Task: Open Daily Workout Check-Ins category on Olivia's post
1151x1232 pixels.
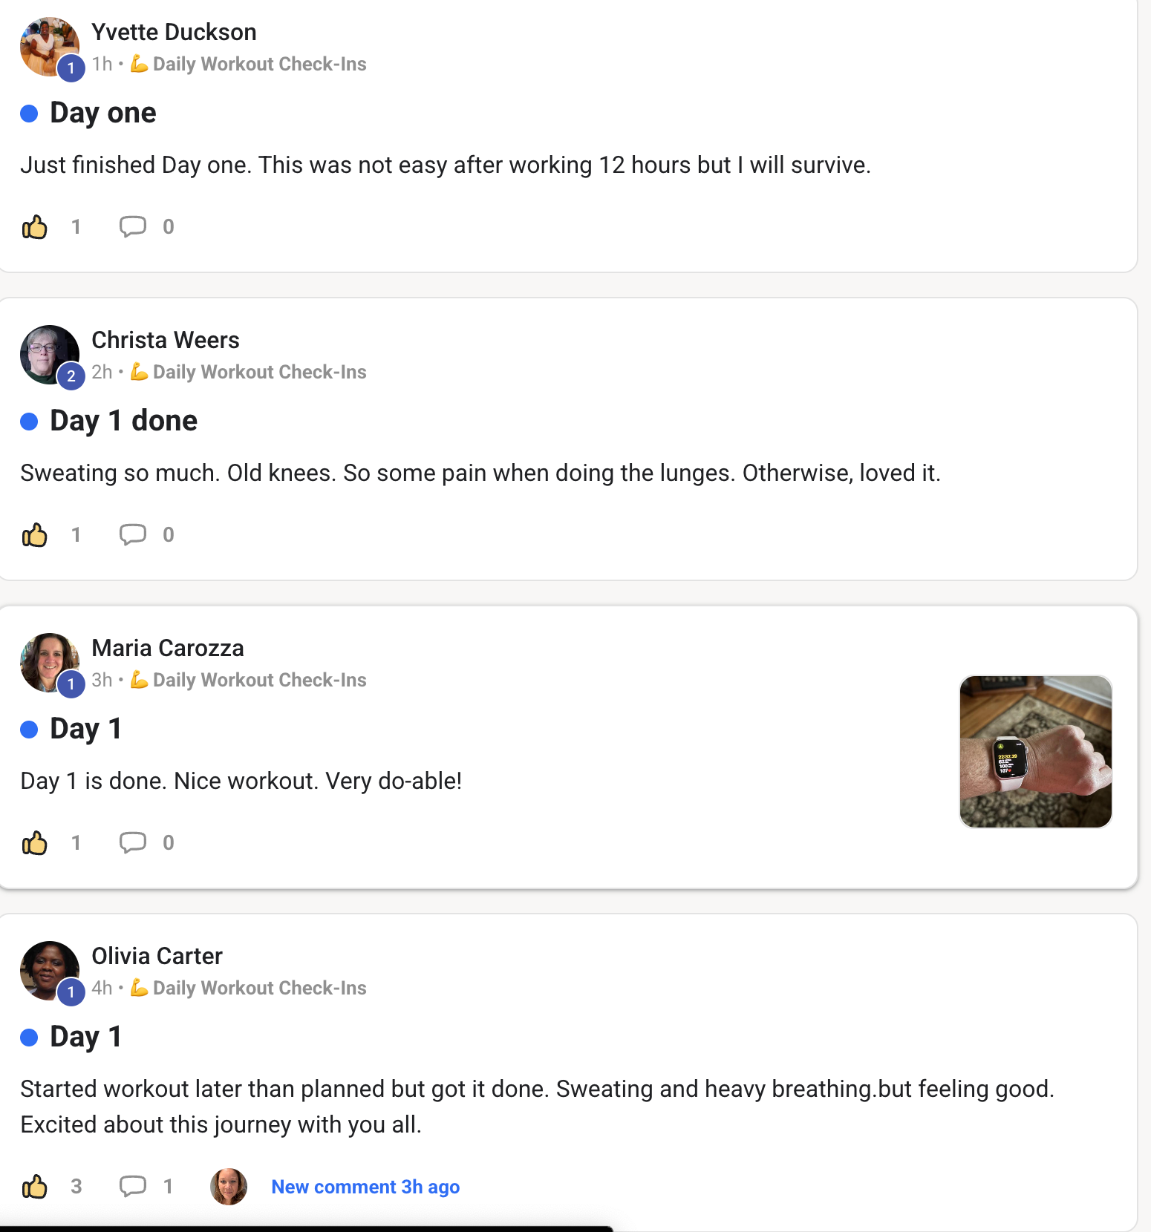Action: click(x=259, y=989)
